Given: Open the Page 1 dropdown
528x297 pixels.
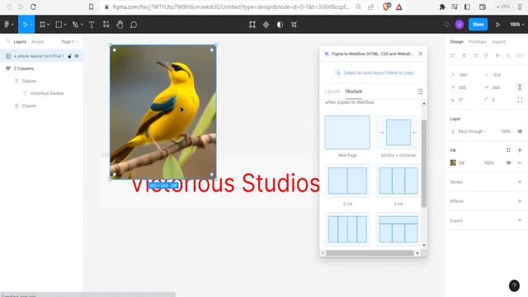Looking at the screenshot, I should pos(69,42).
